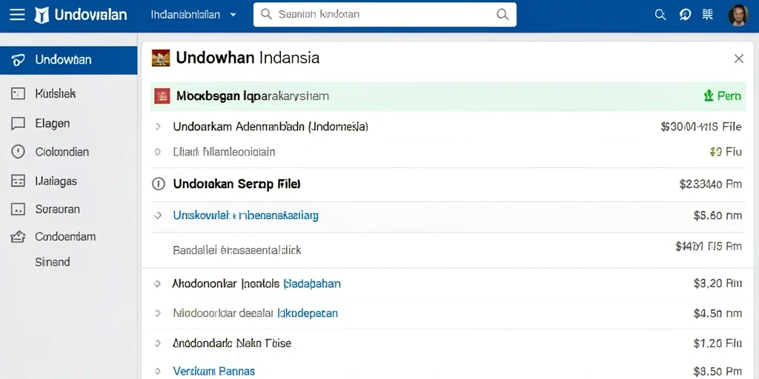Click the green Perb button
Image resolution: width=759 pixels, height=379 pixels.
pos(722,96)
